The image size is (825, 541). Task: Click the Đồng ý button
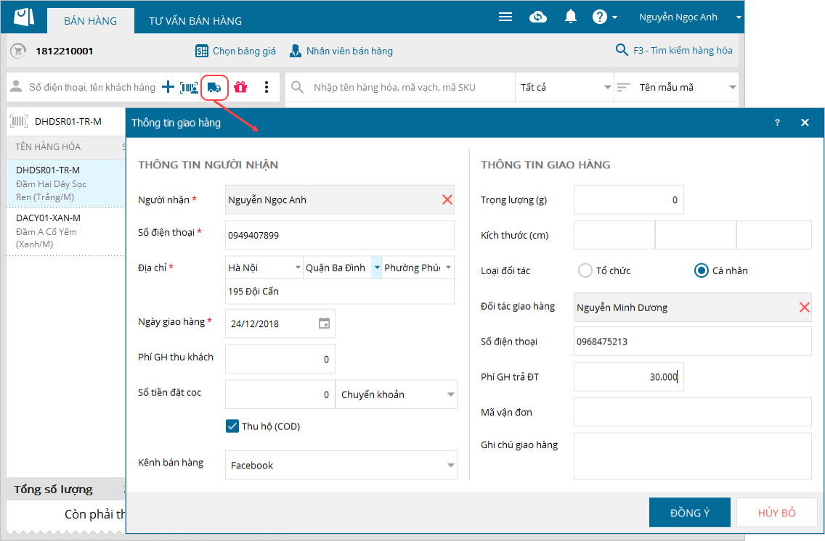(x=689, y=513)
